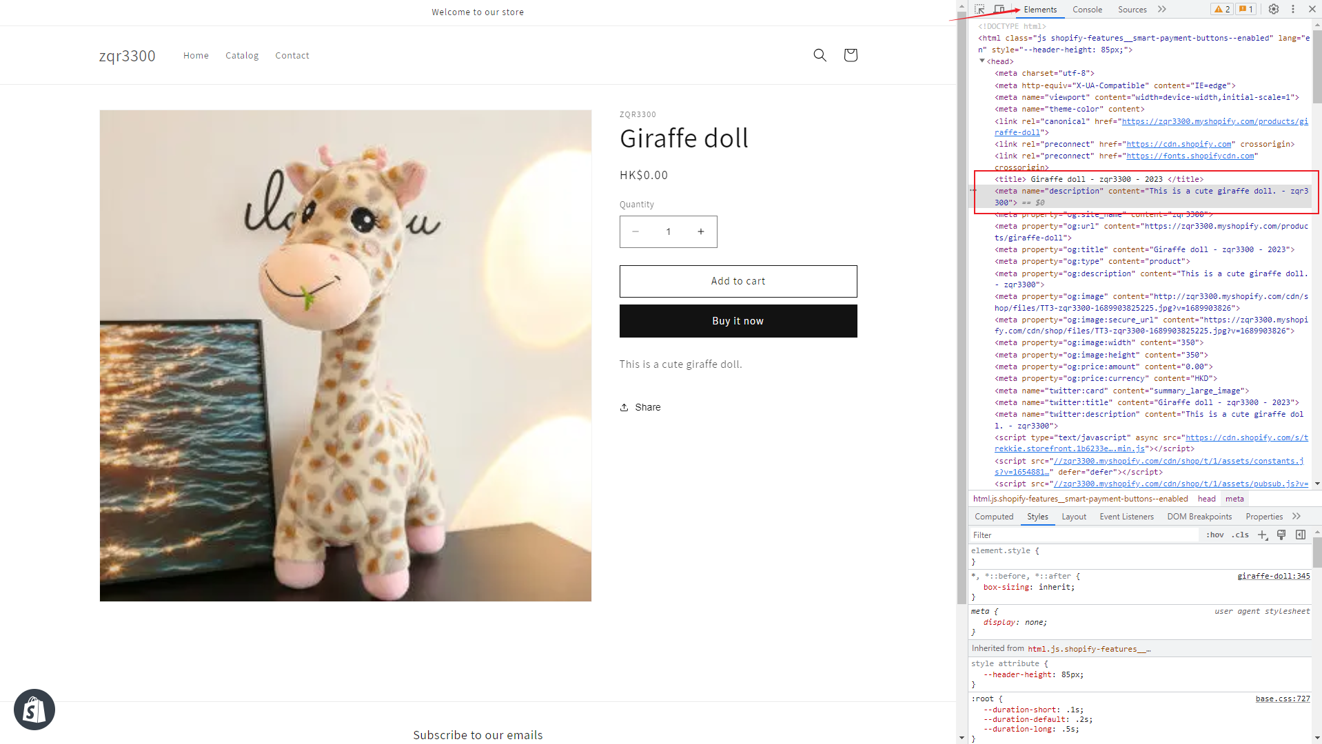Open the Computed tab
Image resolution: width=1322 pixels, height=744 pixels.
[x=994, y=517]
